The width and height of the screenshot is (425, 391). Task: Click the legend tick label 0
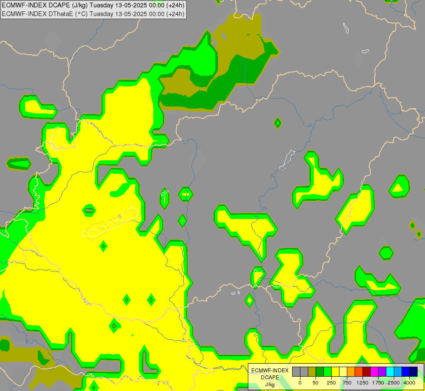coord(300,383)
